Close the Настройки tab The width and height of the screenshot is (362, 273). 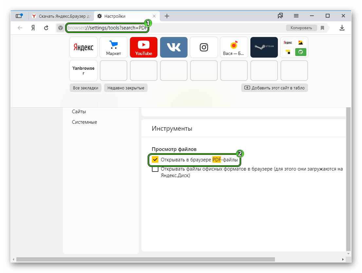tap(154, 16)
